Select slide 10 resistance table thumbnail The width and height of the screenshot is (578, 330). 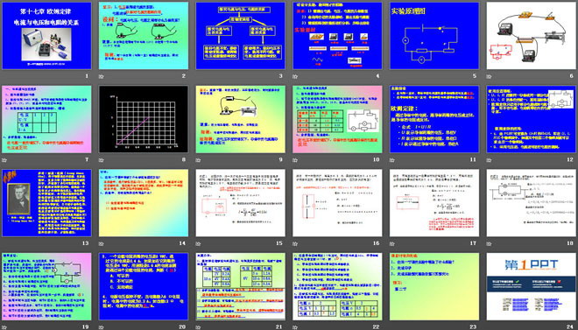(x=338, y=119)
